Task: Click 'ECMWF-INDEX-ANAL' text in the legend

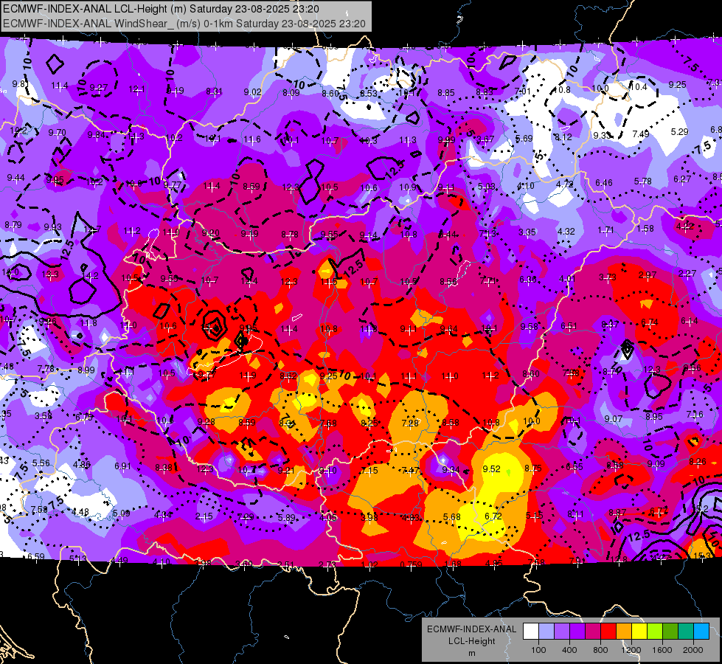Action: tap(471, 629)
